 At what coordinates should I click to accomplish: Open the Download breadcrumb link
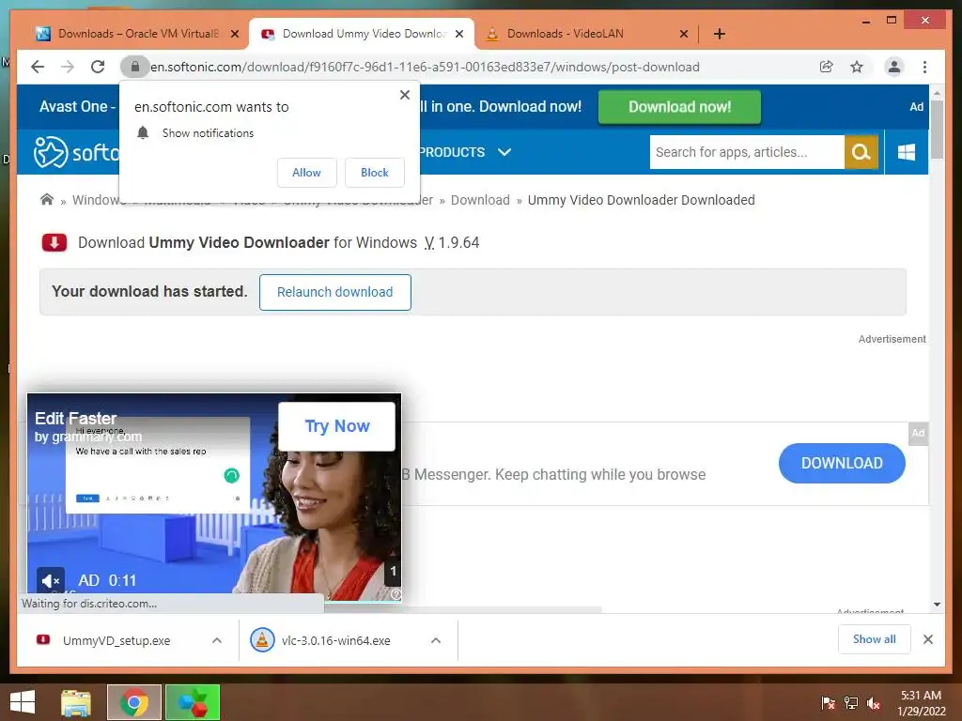pyautogui.click(x=480, y=200)
